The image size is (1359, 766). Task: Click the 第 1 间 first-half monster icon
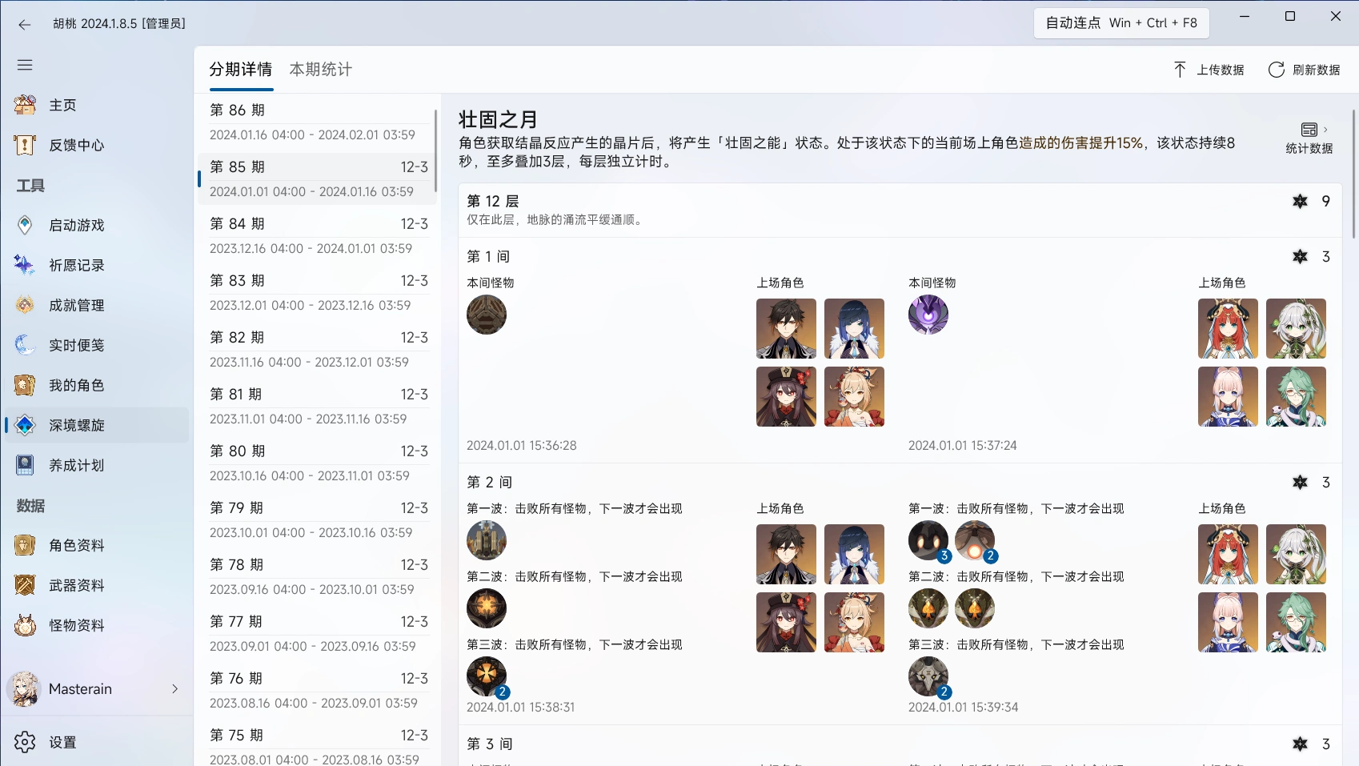click(487, 315)
